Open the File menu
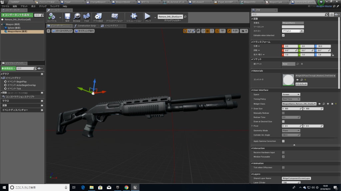The image size is (341, 191). 5,6
